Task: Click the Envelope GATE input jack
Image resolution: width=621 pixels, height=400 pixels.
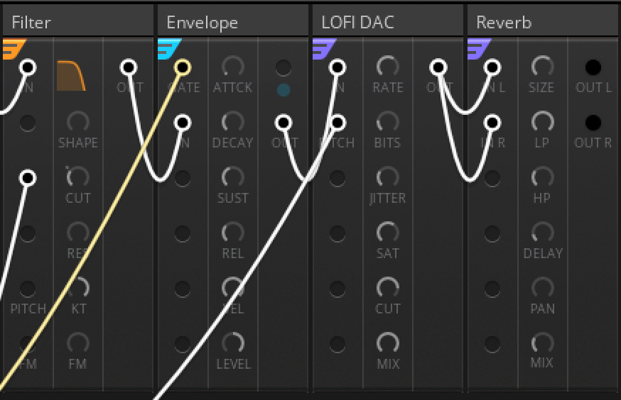Action: click(183, 67)
